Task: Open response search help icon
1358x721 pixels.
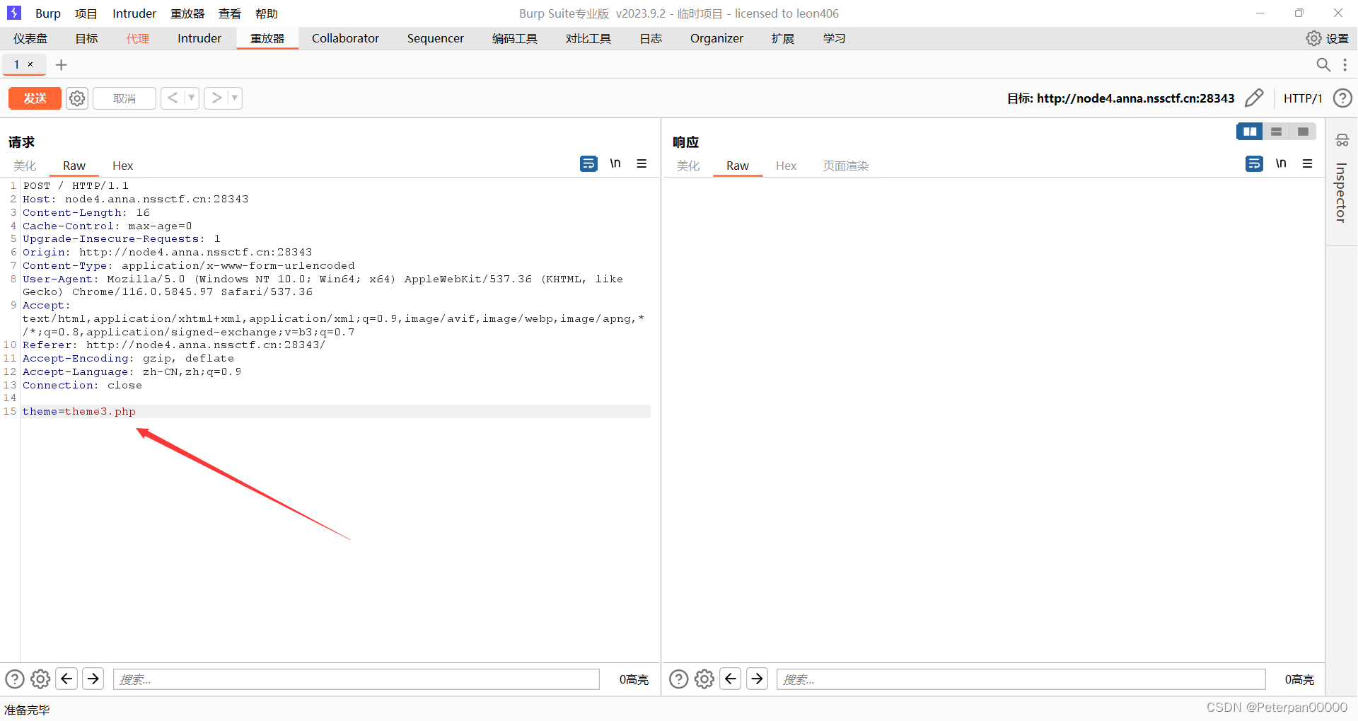Action: coord(679,679)
